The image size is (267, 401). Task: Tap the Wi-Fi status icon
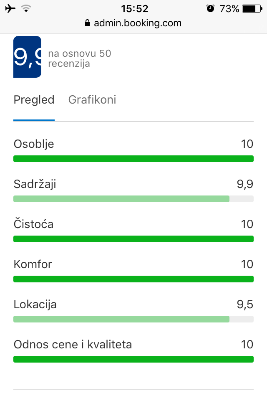tap(26, 8)
